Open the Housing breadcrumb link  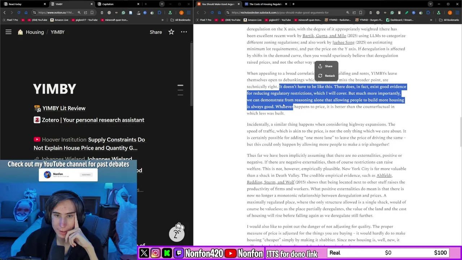tap(35, 32)
